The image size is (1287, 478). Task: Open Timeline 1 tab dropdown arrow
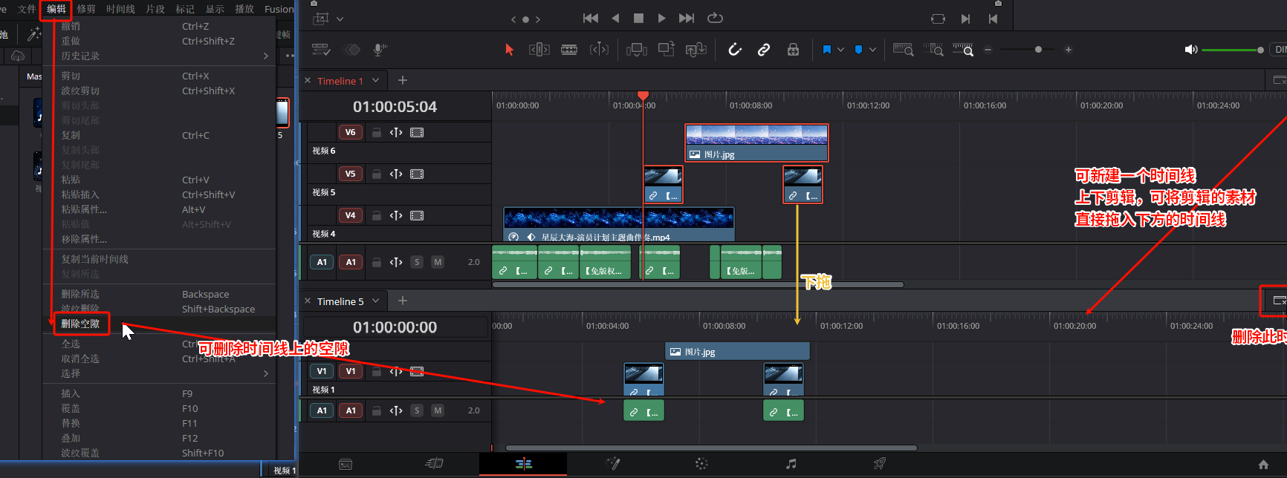click(376, 80)
